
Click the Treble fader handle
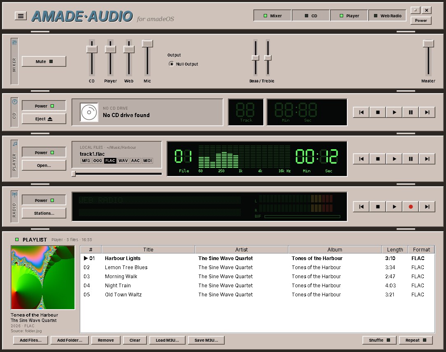coord(268,58)
